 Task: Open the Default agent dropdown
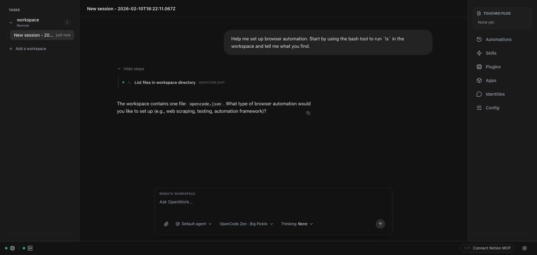[194, 224]
